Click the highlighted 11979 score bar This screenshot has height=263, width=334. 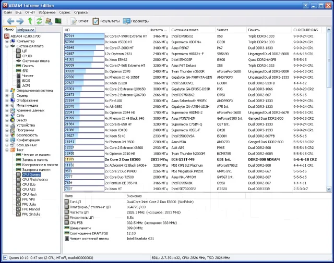point(84,159)
